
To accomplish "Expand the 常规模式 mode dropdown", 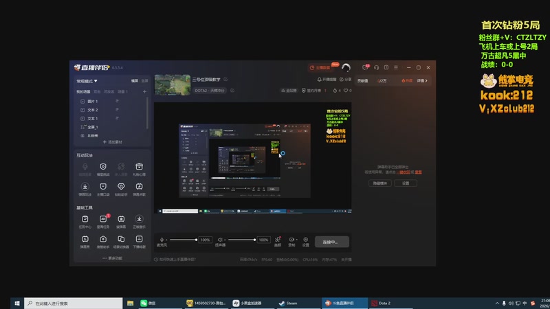I will tap(87, 81).
